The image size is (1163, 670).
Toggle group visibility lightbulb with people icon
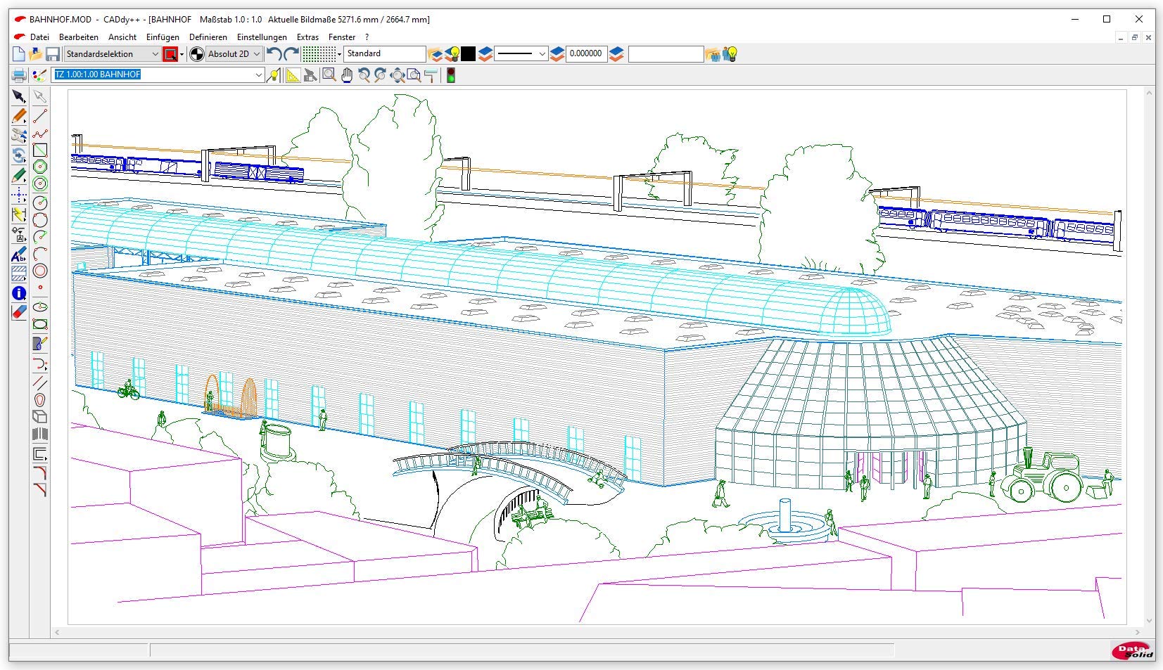[x=730, y=54]
